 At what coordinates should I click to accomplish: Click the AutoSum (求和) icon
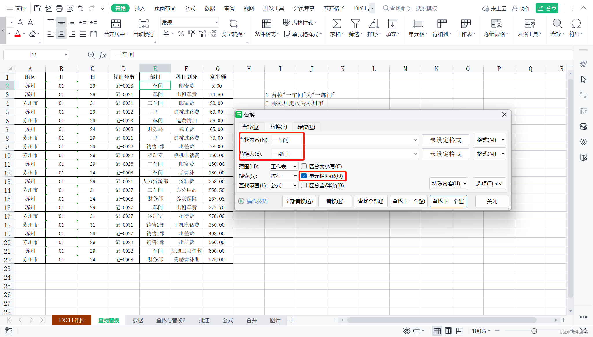pos(336,24)
